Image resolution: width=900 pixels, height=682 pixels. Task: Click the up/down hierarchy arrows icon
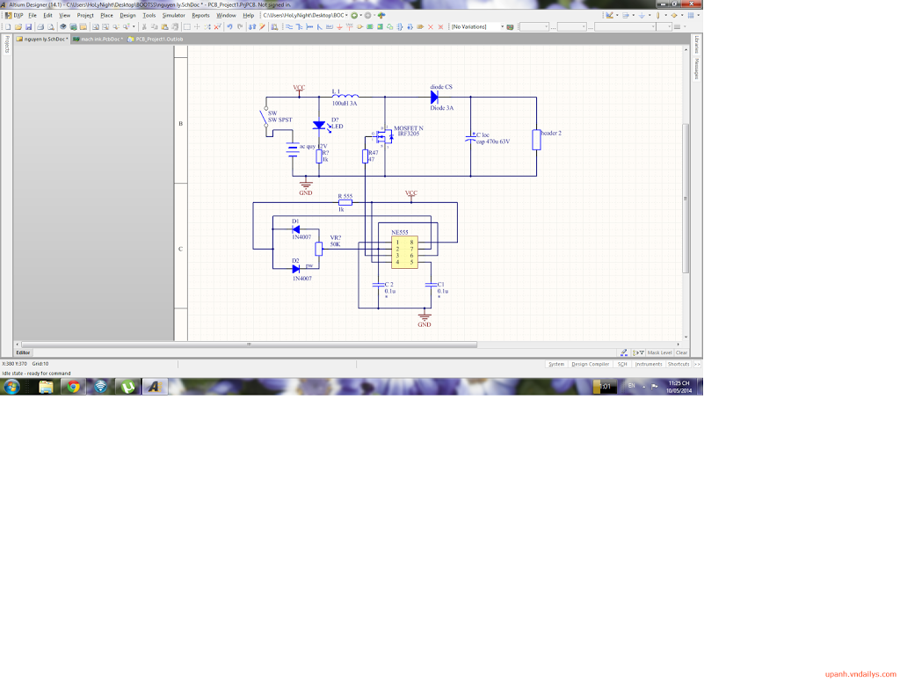[x=252, y=27]
